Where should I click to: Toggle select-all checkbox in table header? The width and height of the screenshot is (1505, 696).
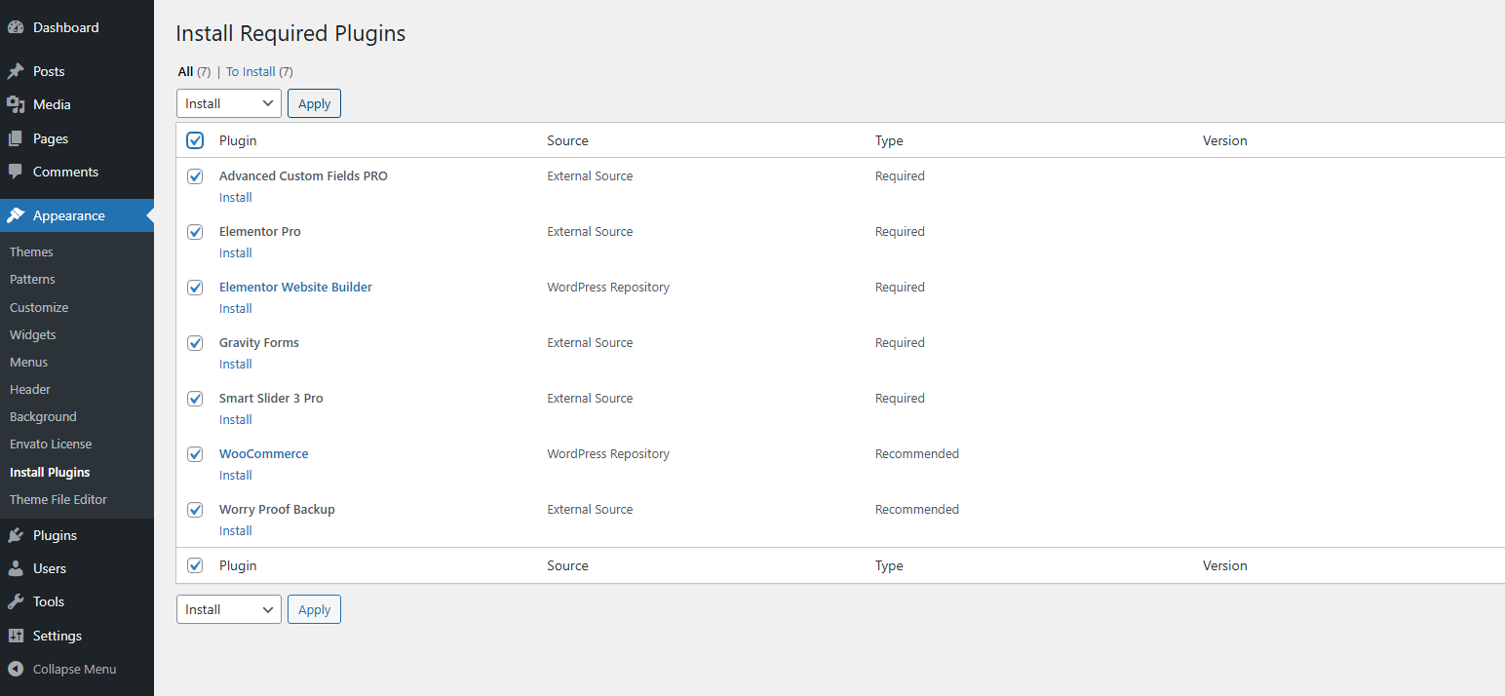tap(195, 140)
